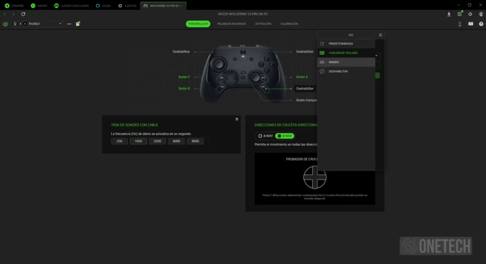Open the Ajustes tab
Image resolution: width=486 pixels, height=264 pixels.
(x=127, y=5)
